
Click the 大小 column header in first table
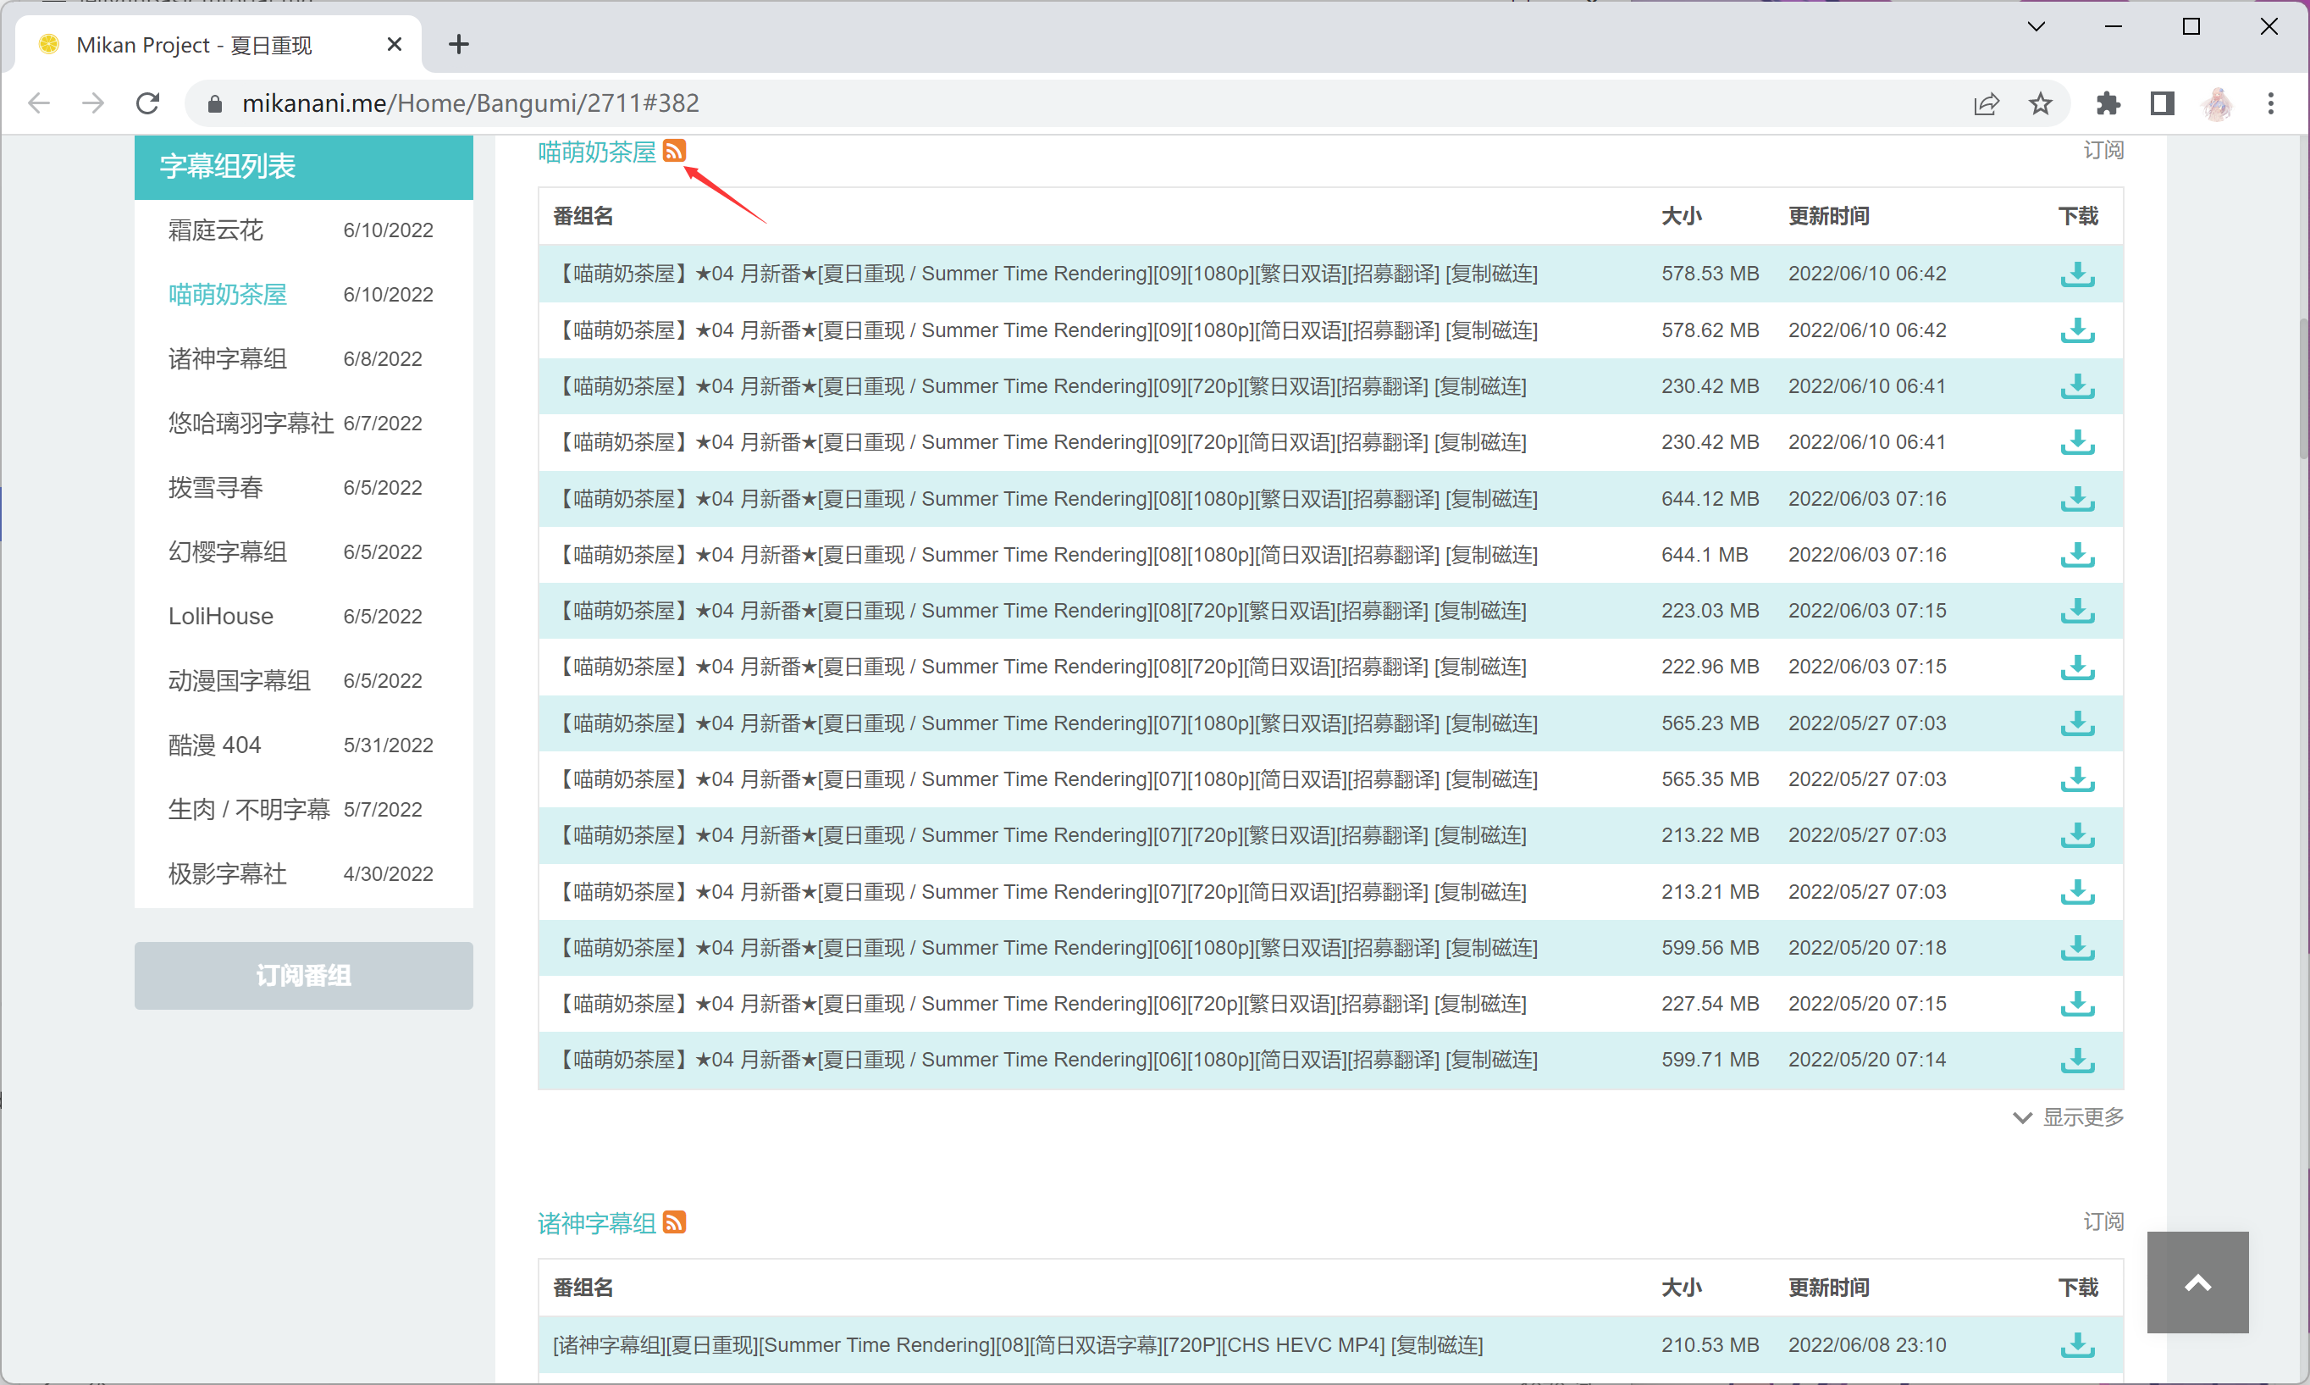1681,216
